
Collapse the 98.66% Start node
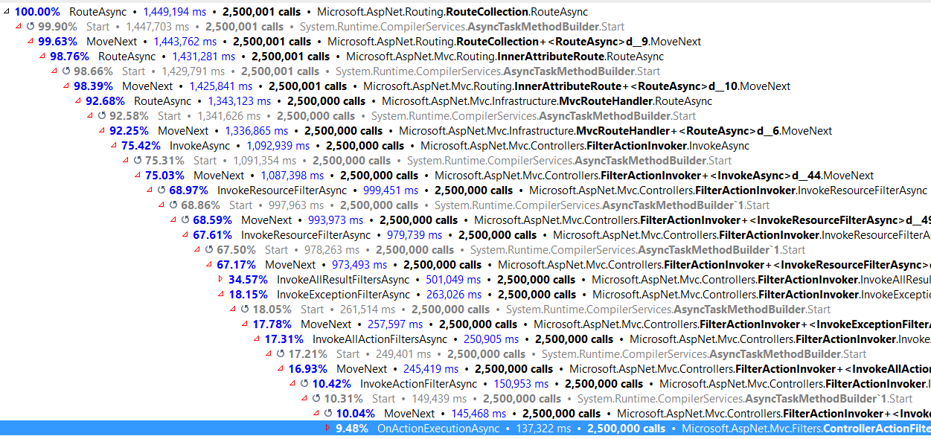click(x=54, y=71)
